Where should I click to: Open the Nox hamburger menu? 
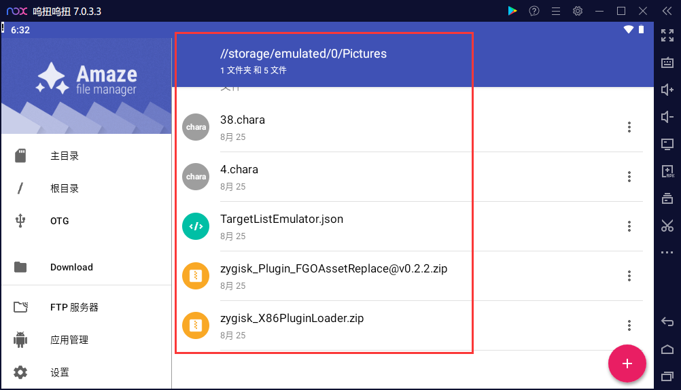[556, 11]
